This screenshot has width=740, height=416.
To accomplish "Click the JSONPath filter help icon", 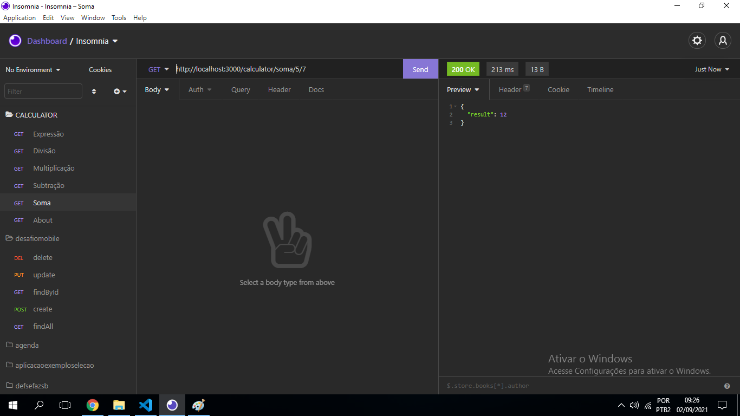I will 727,386.
